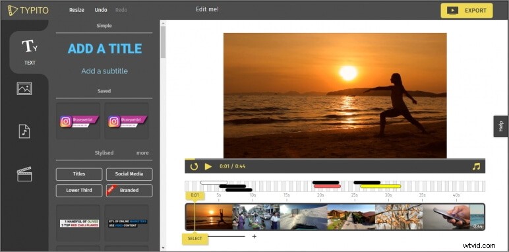Select the blossoms branch clip thumbnail
The height and width of the screenshot is (252, 509).
click(399, 217)
